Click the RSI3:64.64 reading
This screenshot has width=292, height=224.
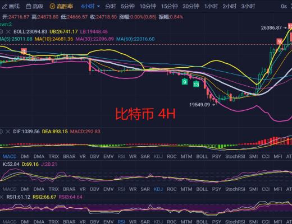[70, 197]
